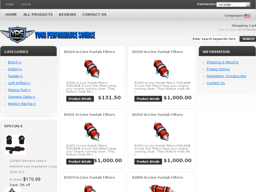The width and height of the screenshot is (256, 192).
Task: Open the Newsletter Unsubscribe link
Action: click(x=226, y=76)
